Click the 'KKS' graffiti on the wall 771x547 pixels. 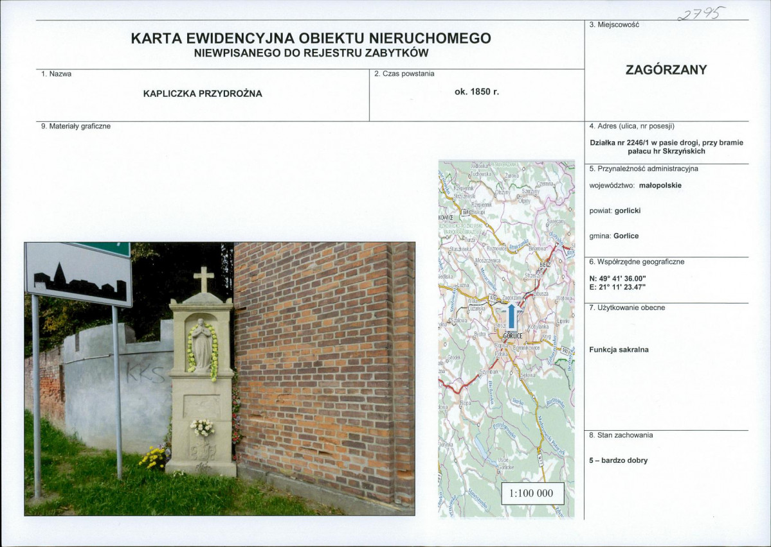pyautogui.click(x=145, y=375)
